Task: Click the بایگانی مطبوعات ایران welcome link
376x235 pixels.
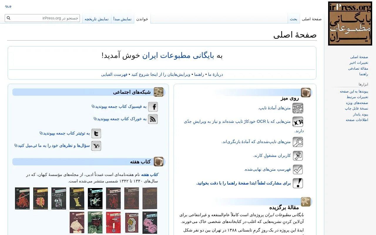Action: point(179,56)
